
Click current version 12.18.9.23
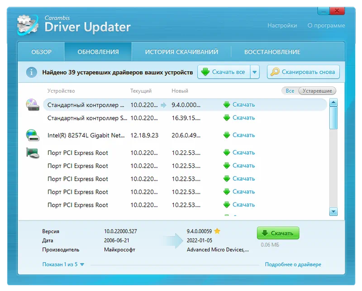144,136
